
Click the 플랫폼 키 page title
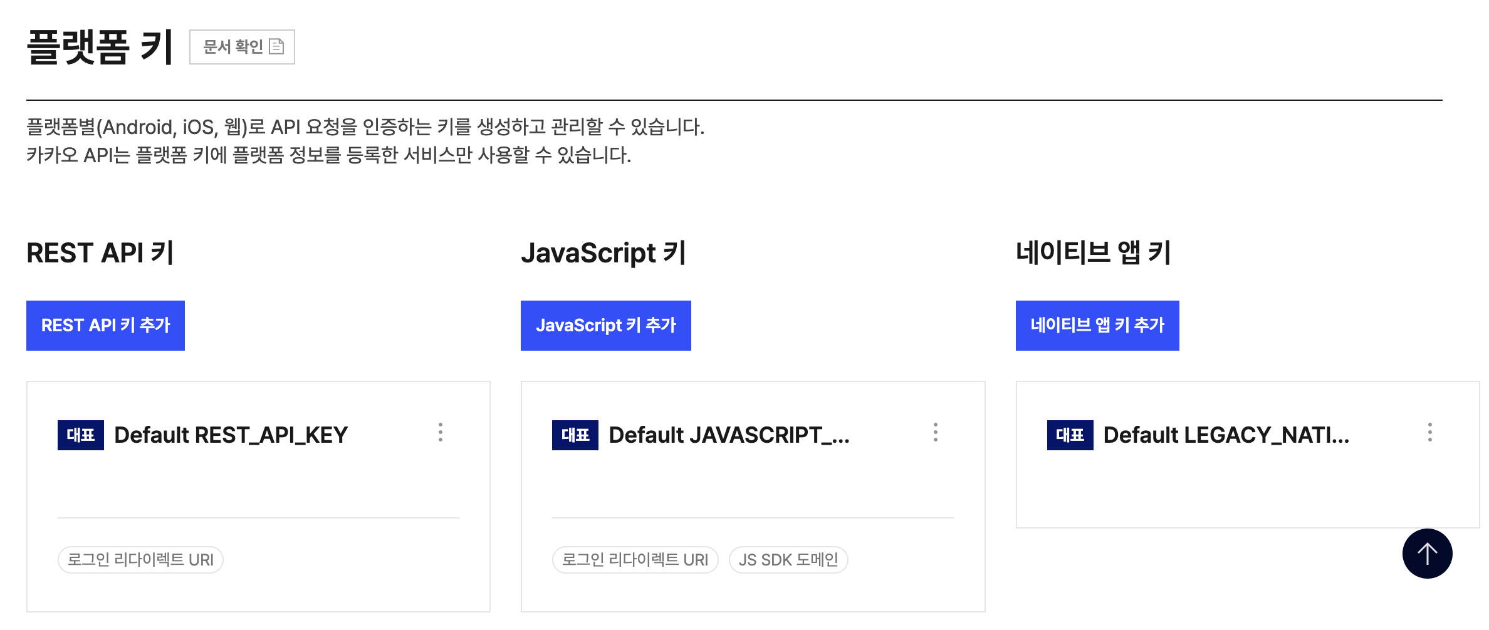pyautogui.click(x=100, y=47)
